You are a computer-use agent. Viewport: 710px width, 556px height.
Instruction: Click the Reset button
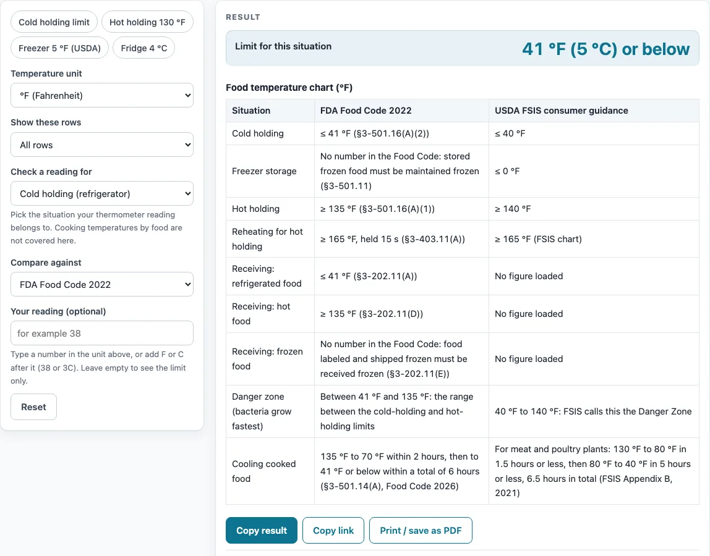[x=33, y=406]
